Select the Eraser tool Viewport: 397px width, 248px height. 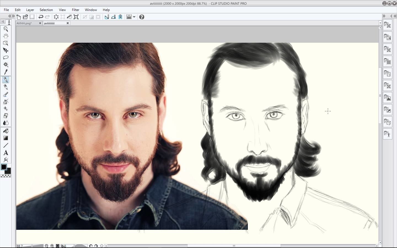[6, 116]
